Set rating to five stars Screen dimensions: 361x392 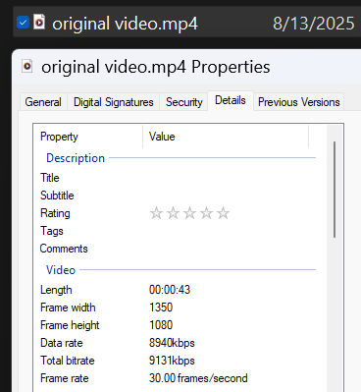(223, 213)
